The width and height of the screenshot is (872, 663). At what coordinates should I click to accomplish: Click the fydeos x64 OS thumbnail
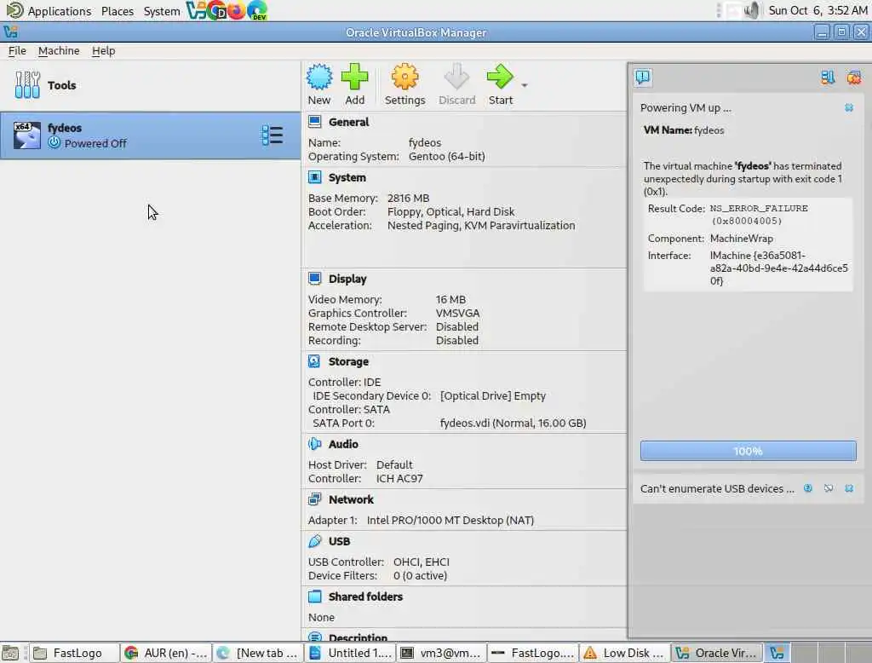[26, 135]
